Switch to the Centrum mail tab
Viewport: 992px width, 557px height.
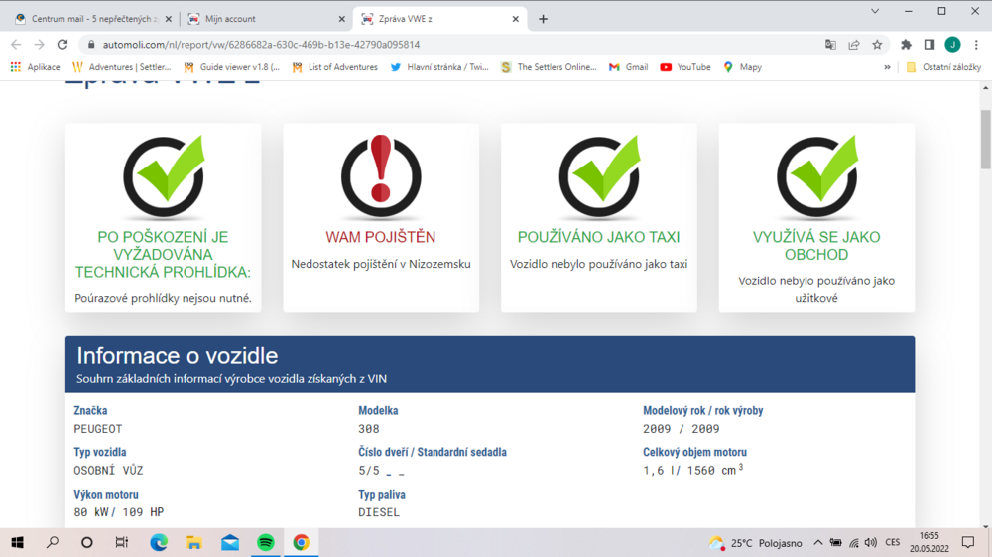point(92,19)
